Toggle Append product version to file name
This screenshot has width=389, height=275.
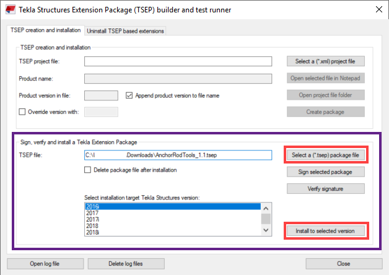point(130,95)
